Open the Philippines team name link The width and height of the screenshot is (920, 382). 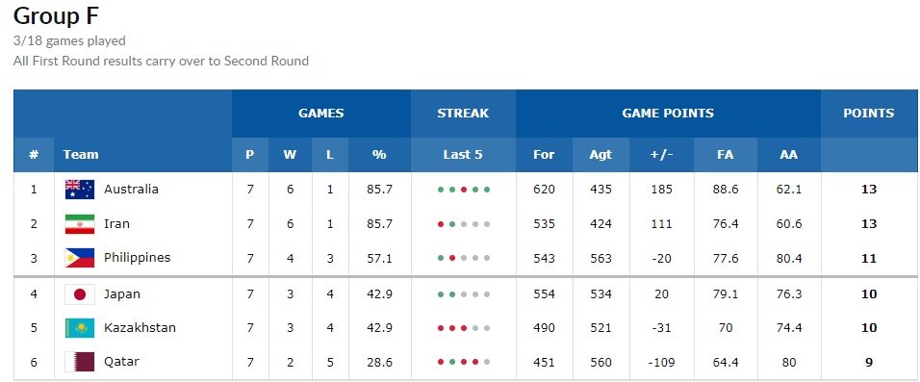tap(138, 258)
